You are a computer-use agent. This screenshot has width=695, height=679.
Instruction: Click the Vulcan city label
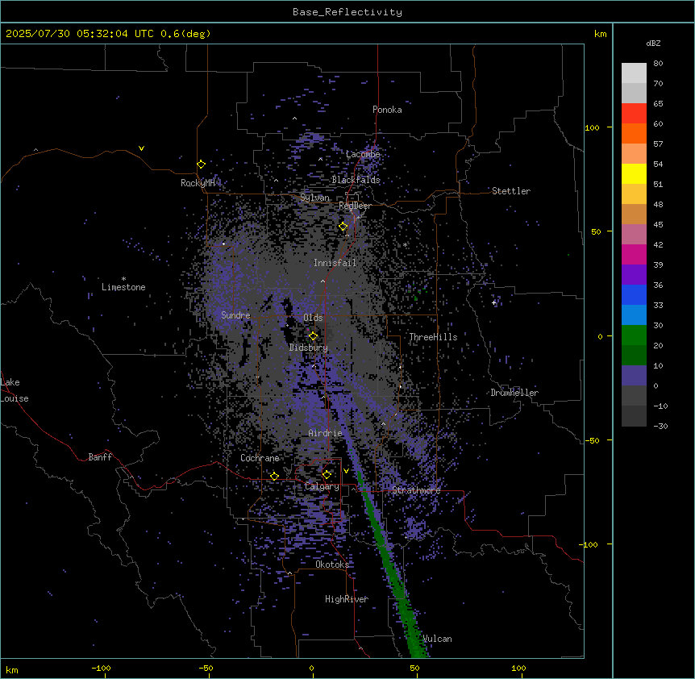pos(438,639)
